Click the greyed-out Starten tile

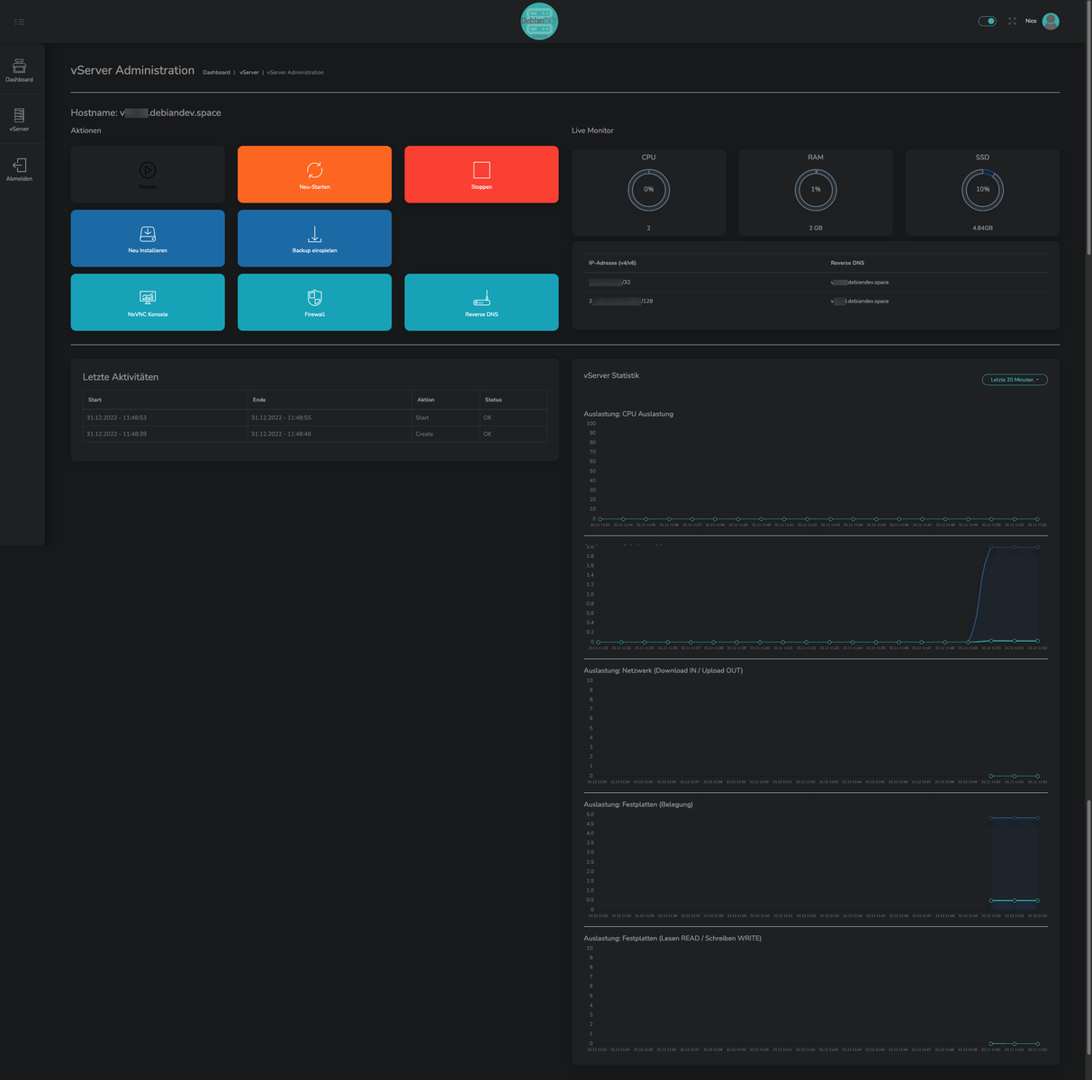pyautogui.click(x=148, y=175)
